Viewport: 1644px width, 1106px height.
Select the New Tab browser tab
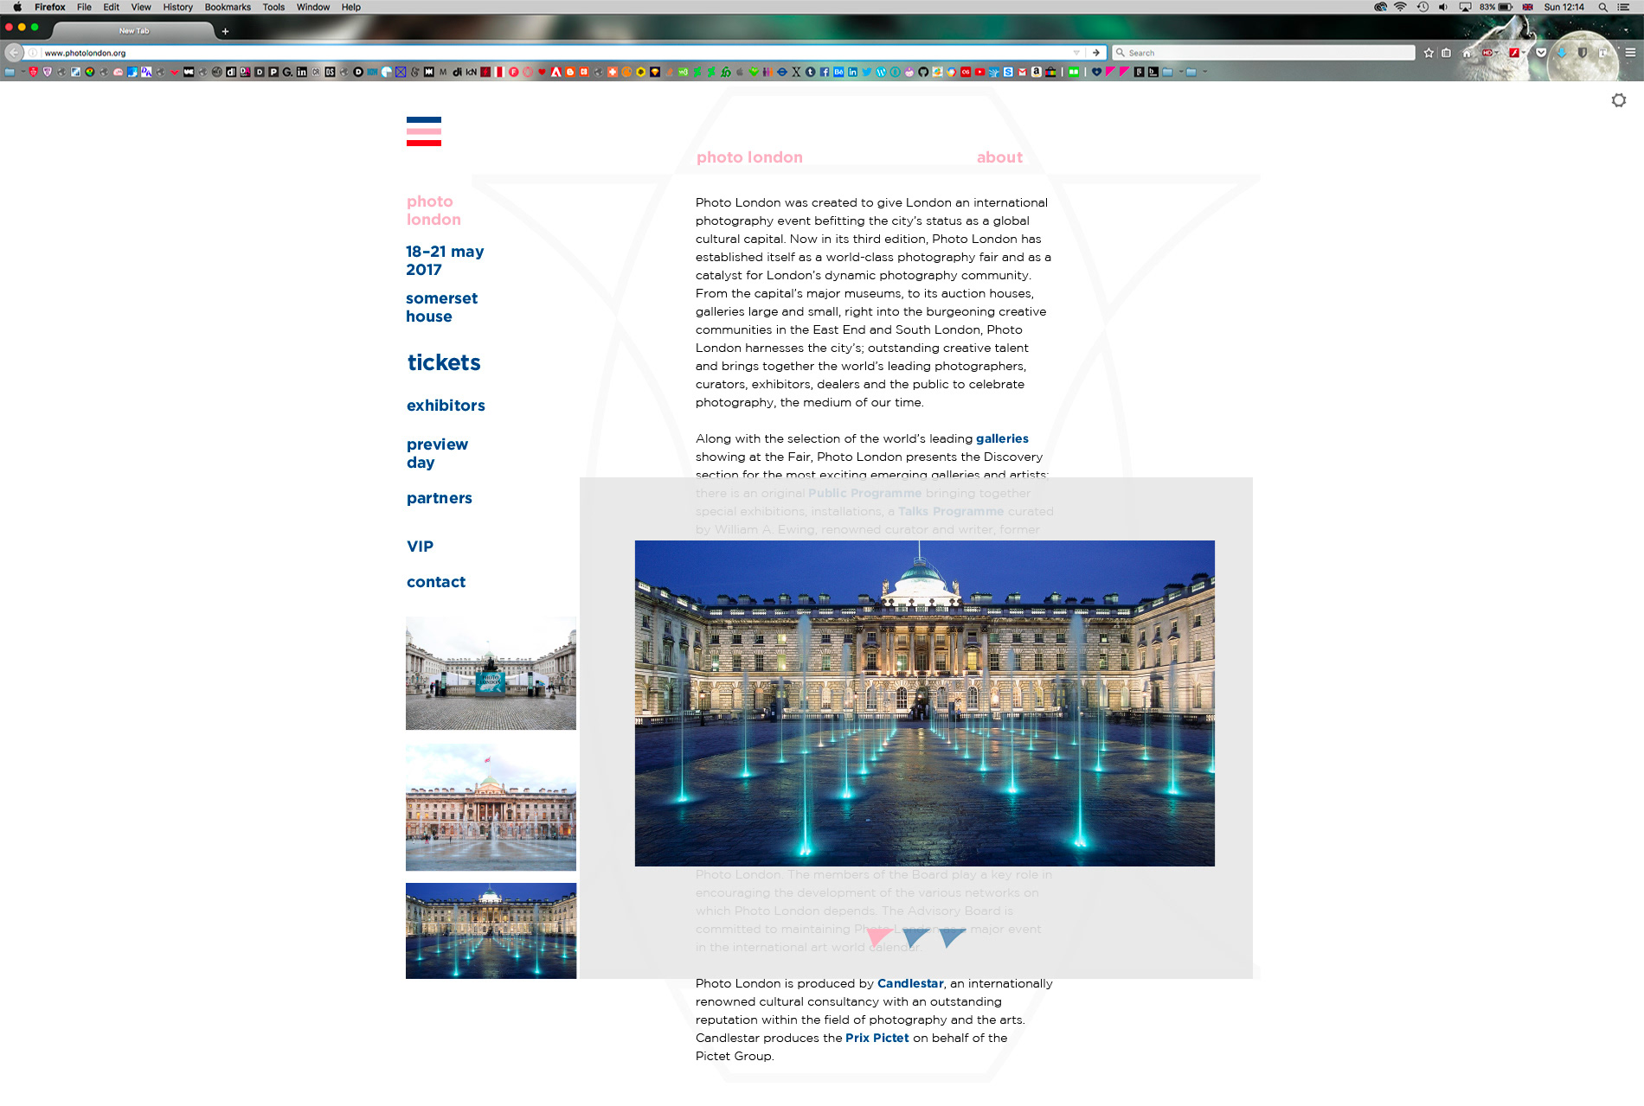click(x=133, y=30)
